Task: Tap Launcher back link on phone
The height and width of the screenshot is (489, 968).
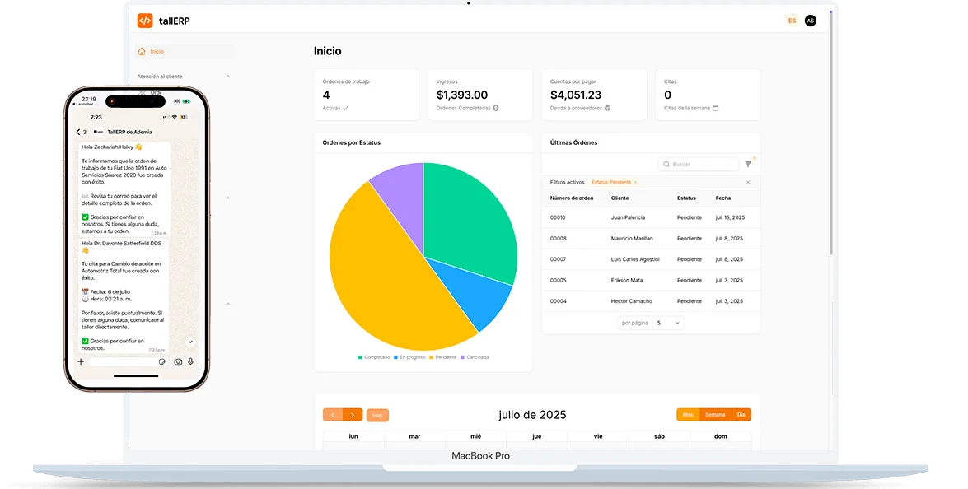Action: 84,105
